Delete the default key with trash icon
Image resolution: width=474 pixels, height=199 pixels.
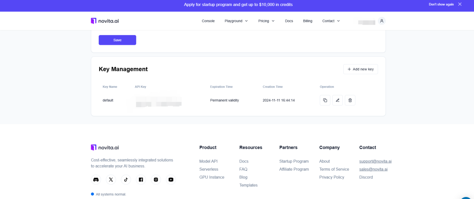350,100
